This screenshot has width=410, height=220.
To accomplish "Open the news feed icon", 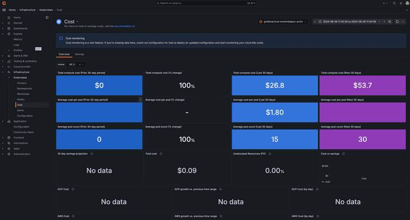I will [401, 3].
